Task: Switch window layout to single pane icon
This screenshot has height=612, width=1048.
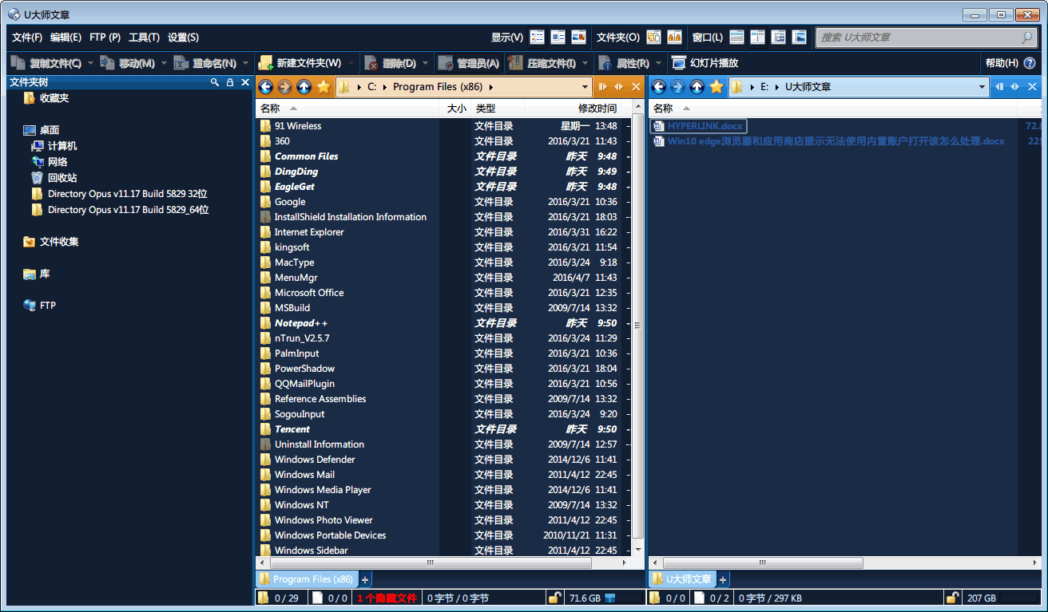Action: coord(736,37)
